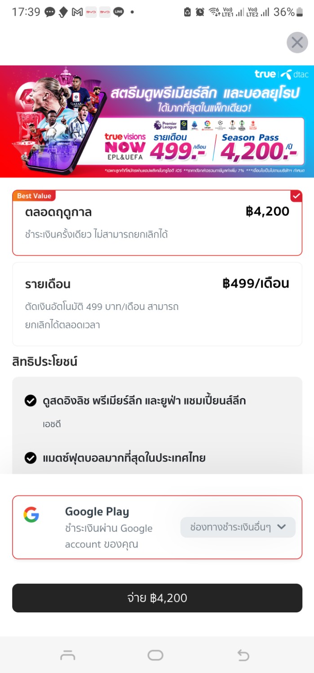Tap the Android back navigation icon
Viewport: 314px width, 673px height.
click(x=243, y=656)
